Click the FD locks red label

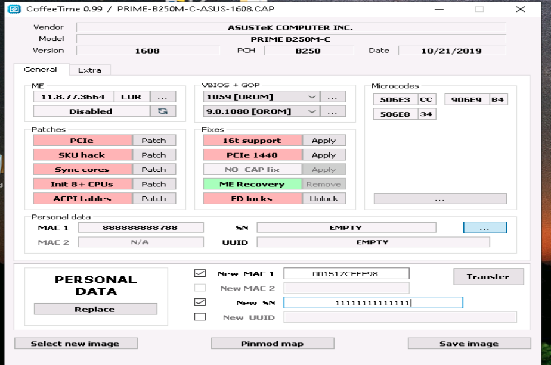[x=252, y=198]
